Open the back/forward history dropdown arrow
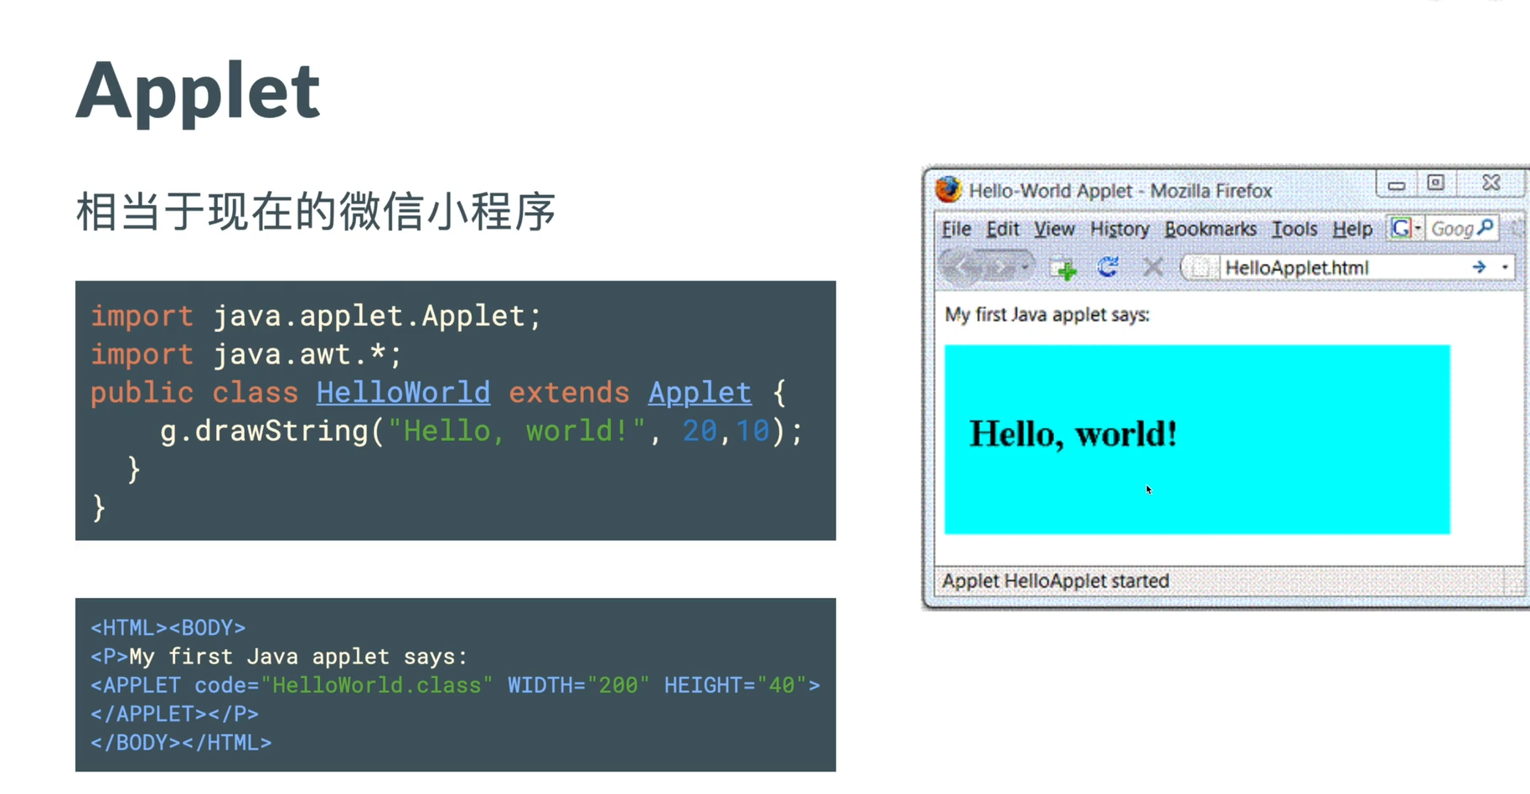This screenshot has width=1530, height=794. coord(1025,268)
